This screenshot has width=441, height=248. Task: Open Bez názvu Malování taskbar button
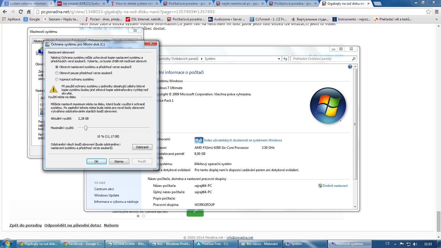(x=260, y=244)
